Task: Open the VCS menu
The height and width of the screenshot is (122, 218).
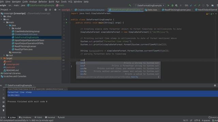Action: click(70, 2)
